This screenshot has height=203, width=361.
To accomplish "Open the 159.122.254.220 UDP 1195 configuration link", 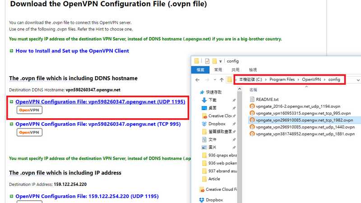I will (87, 196).
